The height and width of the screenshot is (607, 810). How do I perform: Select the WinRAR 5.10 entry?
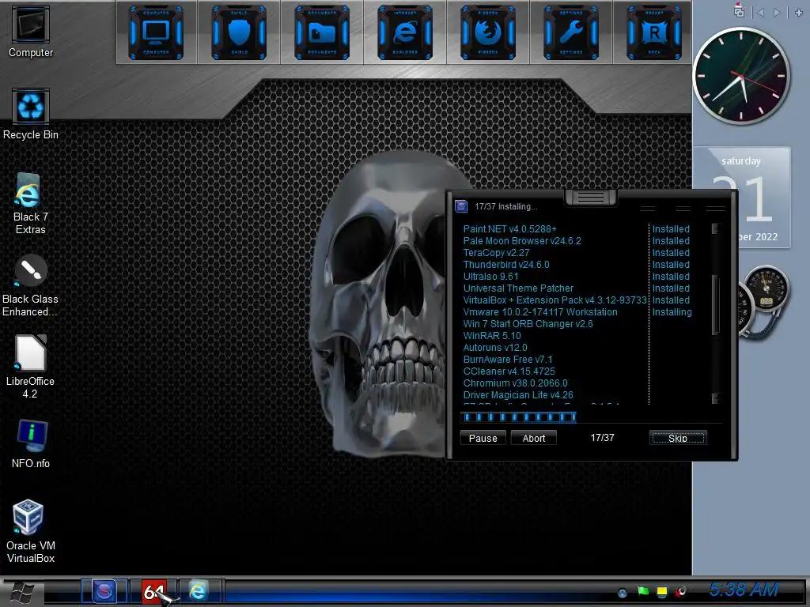[492, 335]
